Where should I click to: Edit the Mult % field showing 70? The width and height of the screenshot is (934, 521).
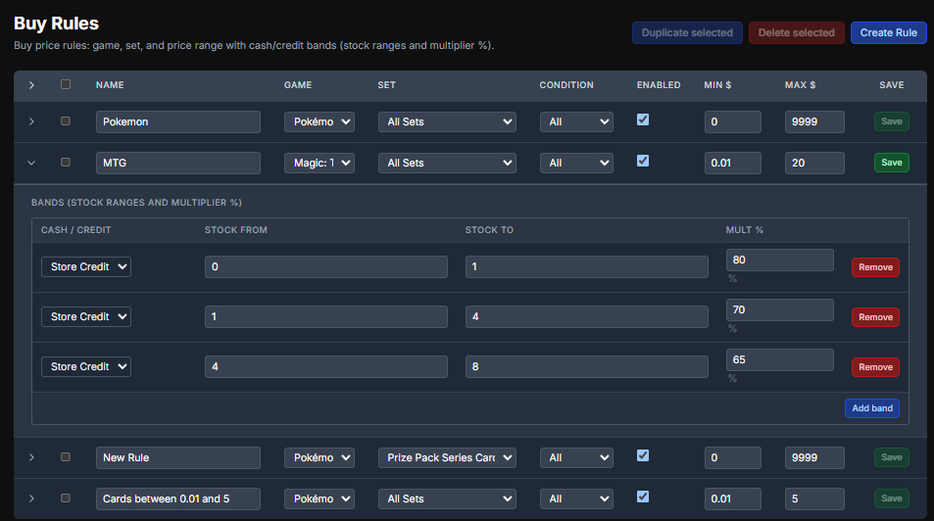pyautogui.click(x=779, y=309)
